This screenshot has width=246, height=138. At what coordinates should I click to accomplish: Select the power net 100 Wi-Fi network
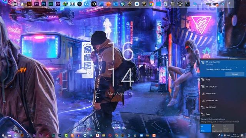point(223,100)
